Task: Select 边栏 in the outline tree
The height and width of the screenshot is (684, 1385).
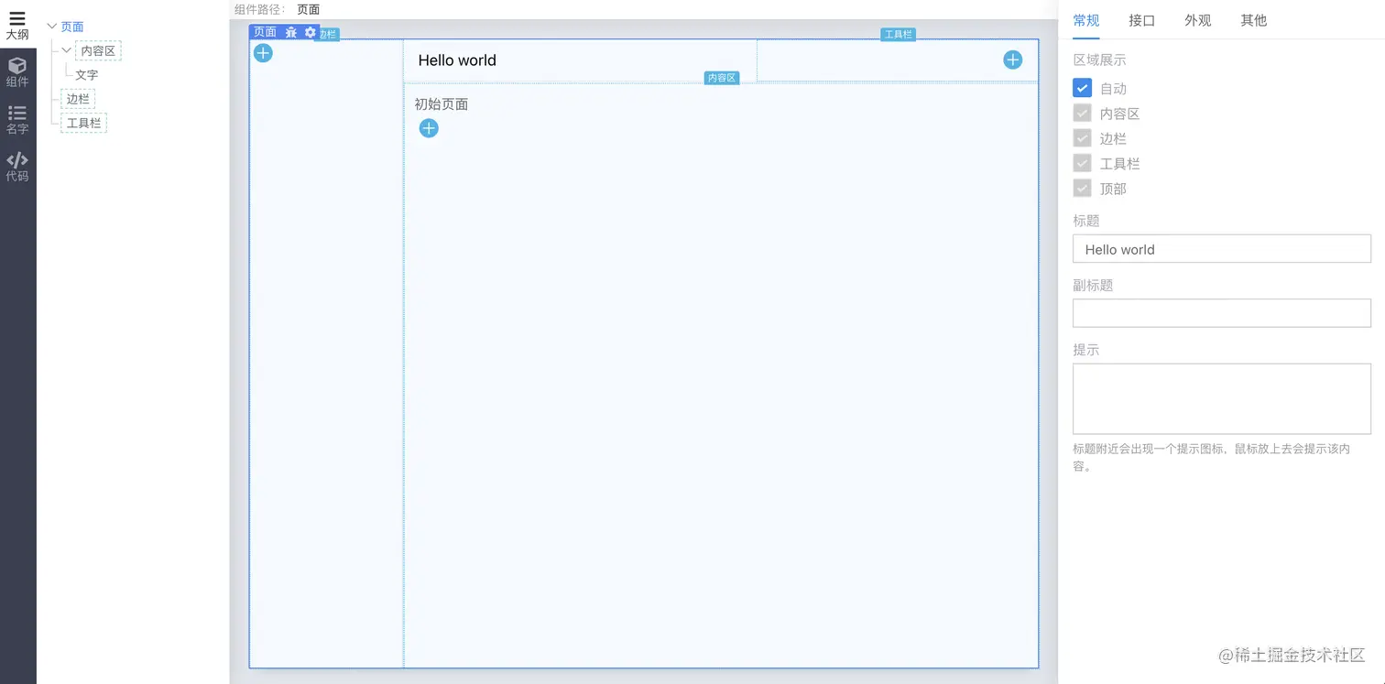Action: pyautogui.click(x=78, y=99)
